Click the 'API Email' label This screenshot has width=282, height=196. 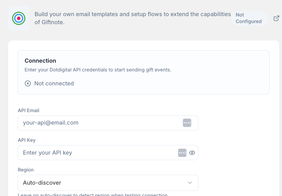[28, 111]
